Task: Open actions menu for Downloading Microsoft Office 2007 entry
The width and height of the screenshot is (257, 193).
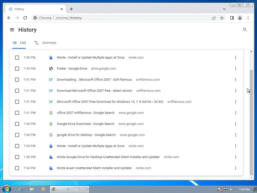Action: pyautogui.click(x=235, y=80)
